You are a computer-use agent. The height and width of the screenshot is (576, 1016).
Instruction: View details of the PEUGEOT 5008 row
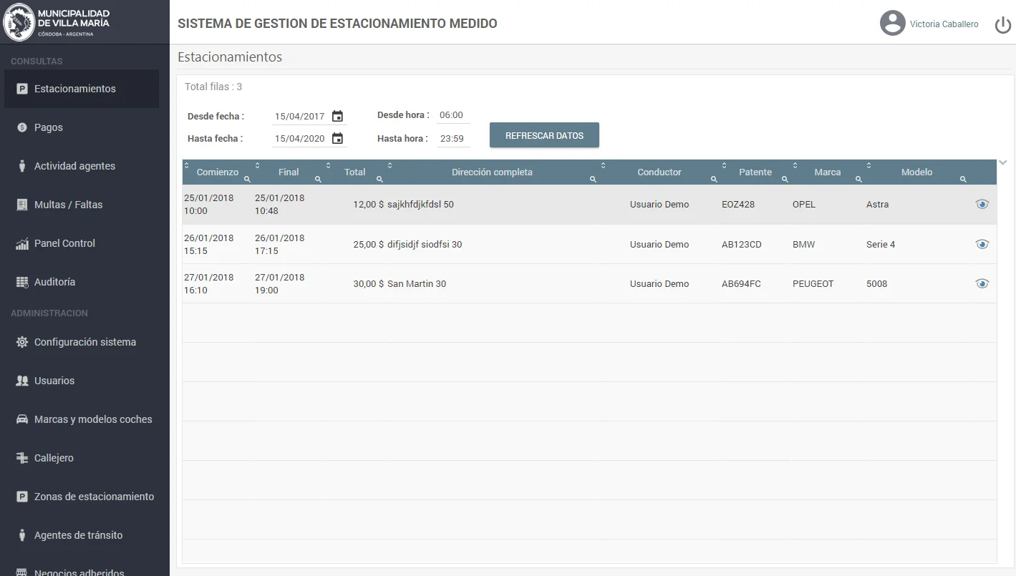click(982, 284)
